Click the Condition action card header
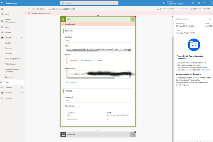 (98, 135)
